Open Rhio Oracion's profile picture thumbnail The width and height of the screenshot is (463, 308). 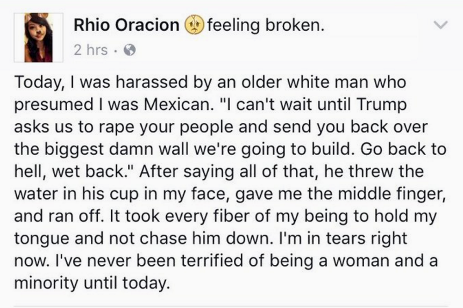(37, 38)
